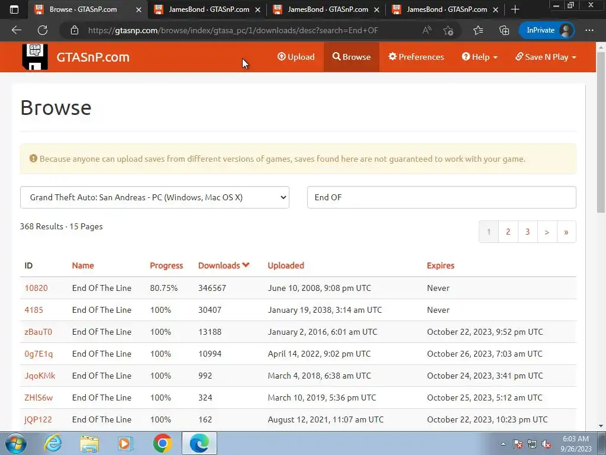Screen dimensions: 606x455
Task: Open save ID 0g7E1q
Action: (38, 354)
